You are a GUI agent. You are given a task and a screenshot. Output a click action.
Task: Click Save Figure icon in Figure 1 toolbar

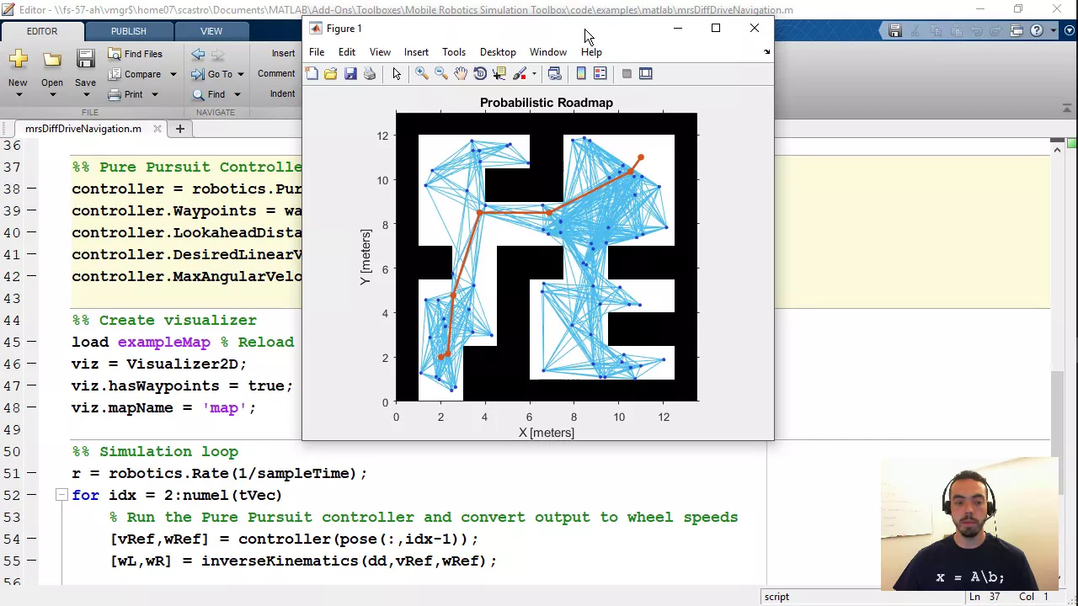pos(350,74)
